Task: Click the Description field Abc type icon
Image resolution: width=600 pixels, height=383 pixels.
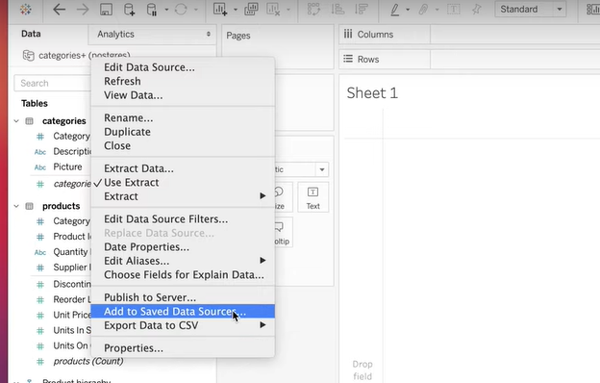Action: click(40, 152)
